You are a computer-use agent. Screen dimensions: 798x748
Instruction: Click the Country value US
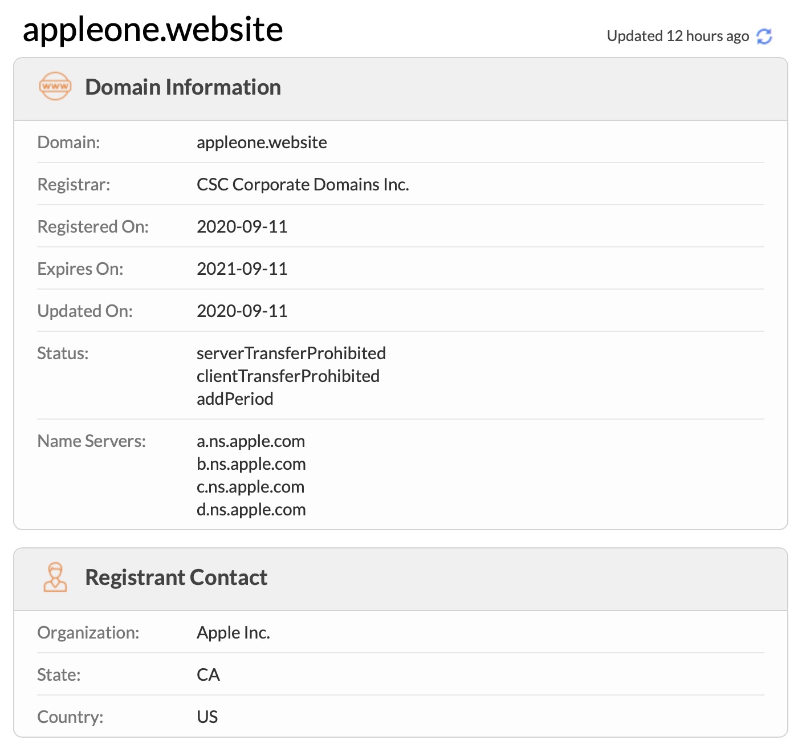pyautogui.click(x=207, y=717)
